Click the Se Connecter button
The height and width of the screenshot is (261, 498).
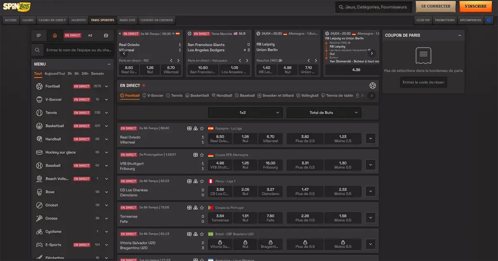tap(436, 7)
